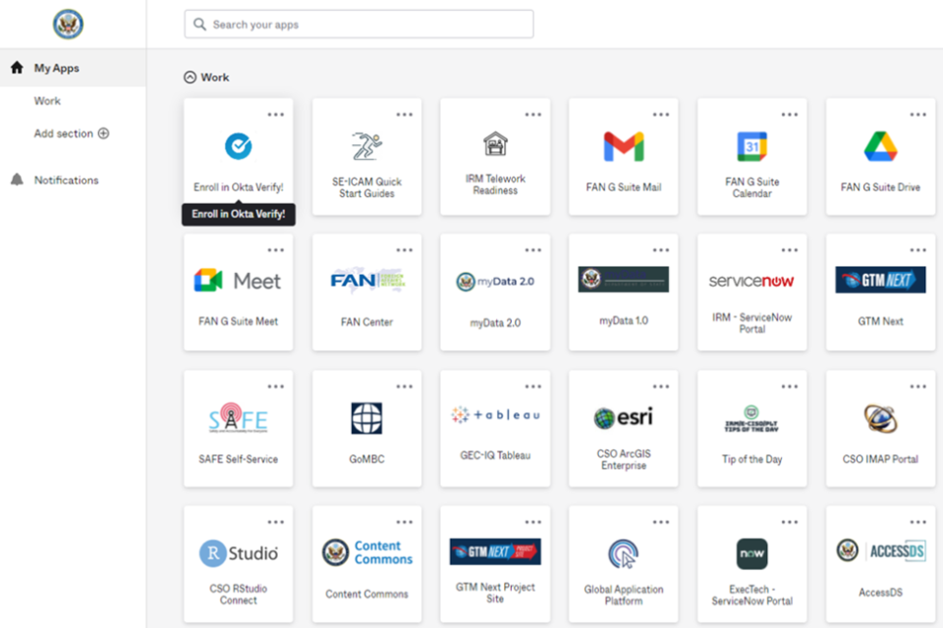943x628 pixels.
Task: Go to the Work sidebar section
Action: [x=47, y=101]
